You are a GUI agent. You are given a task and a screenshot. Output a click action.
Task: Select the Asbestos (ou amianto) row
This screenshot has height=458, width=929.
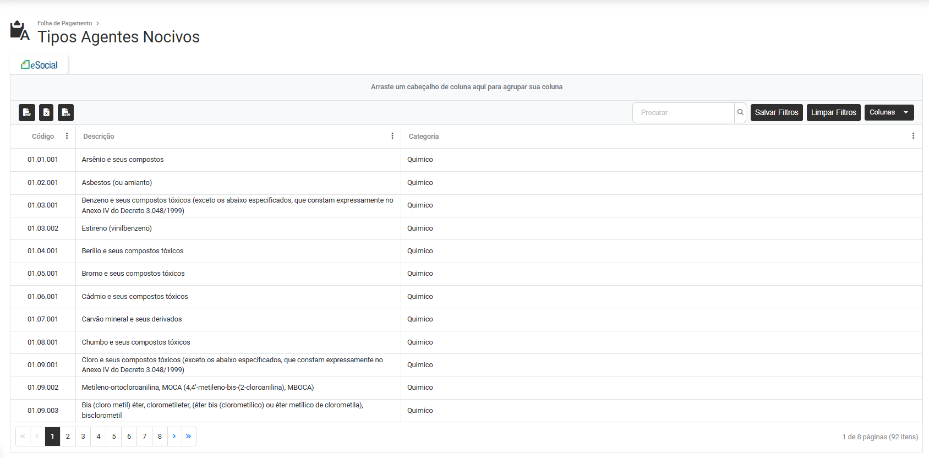[x=117, y=183]
